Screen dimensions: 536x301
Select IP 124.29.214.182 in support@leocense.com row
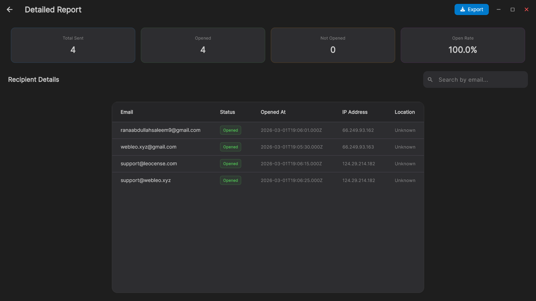[359, 164]
